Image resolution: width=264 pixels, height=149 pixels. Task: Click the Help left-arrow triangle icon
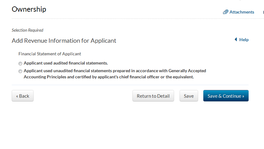[236, 40]
